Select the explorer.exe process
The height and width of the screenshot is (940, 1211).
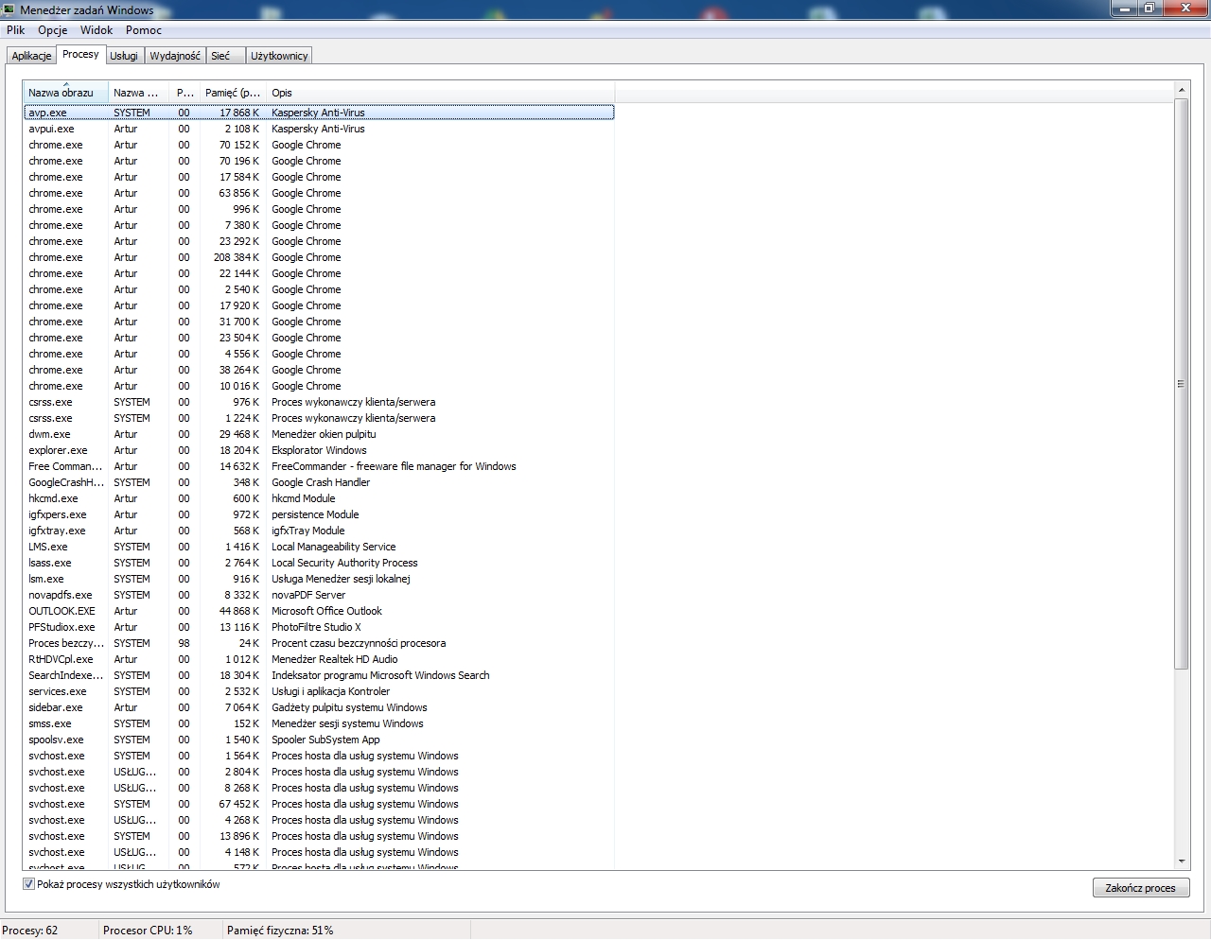tap(319, 450)
